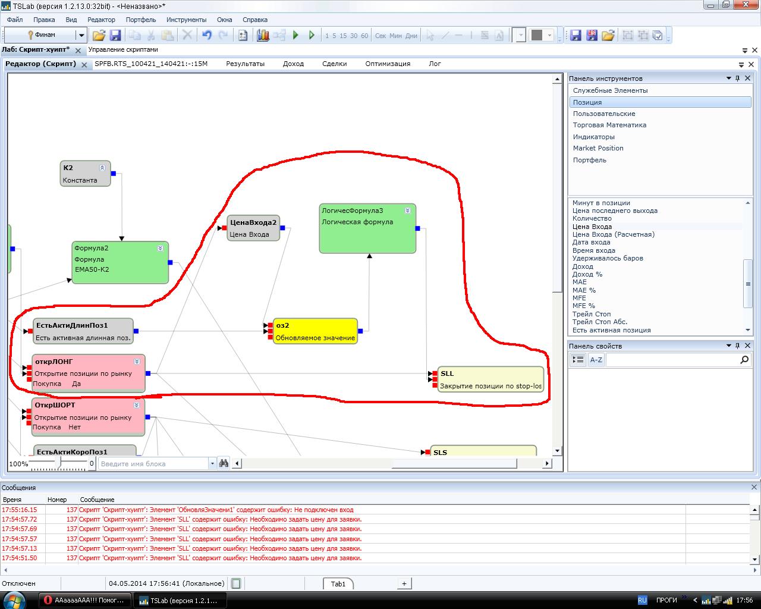Viewport: 761px width, 609px height.
Task: Add new tab with plus button
Action: tap(404, 583)
